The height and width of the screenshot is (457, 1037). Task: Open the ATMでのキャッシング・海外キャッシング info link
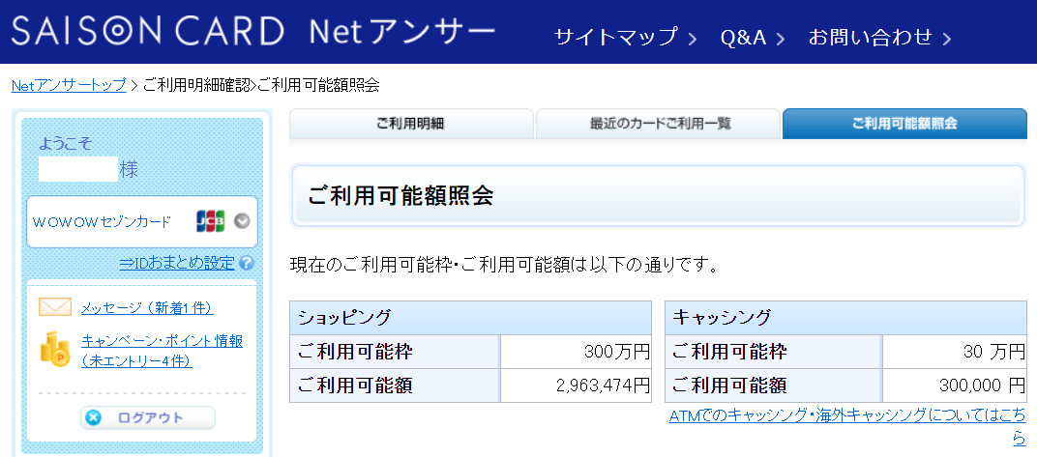pyautogui.click(x=846, y=415)
